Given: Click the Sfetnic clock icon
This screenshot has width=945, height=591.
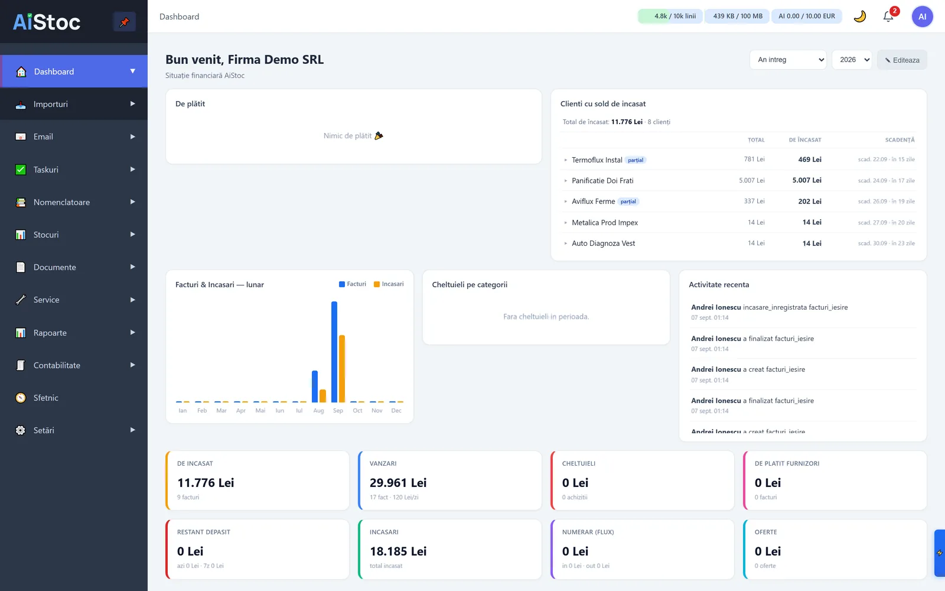Looking at the screenshot, I should click(21, 398).
